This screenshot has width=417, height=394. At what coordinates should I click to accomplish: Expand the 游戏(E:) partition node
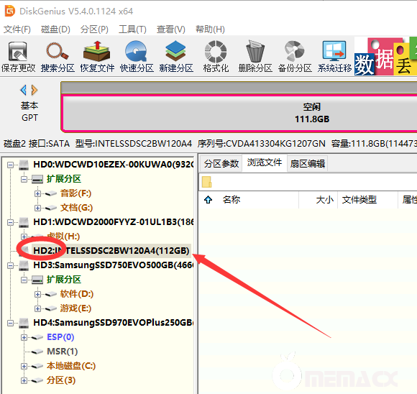(x=37, y=308)
